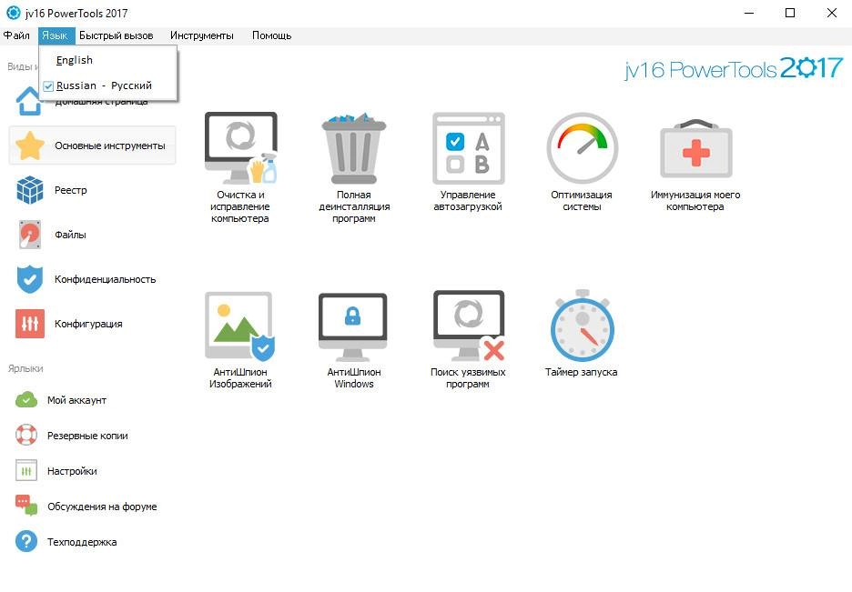Go to the Файлы section label
The image size is (852, 592).
[x=70, y=235]
